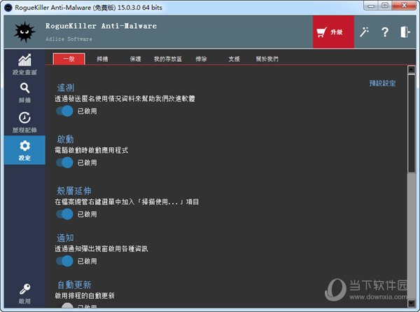Click the RogueKiller monster logo
The height and width of the screenshot is (312, 420).
(x=24, y=32)
